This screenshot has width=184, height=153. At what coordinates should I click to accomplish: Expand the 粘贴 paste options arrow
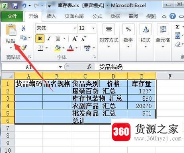(x=11, y=48)
